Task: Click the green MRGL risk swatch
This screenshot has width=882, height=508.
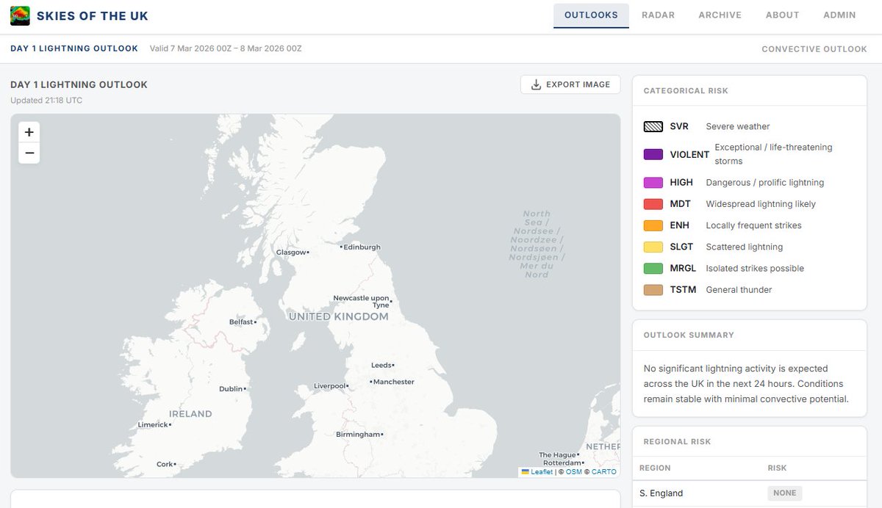Action: click(653, 269)
